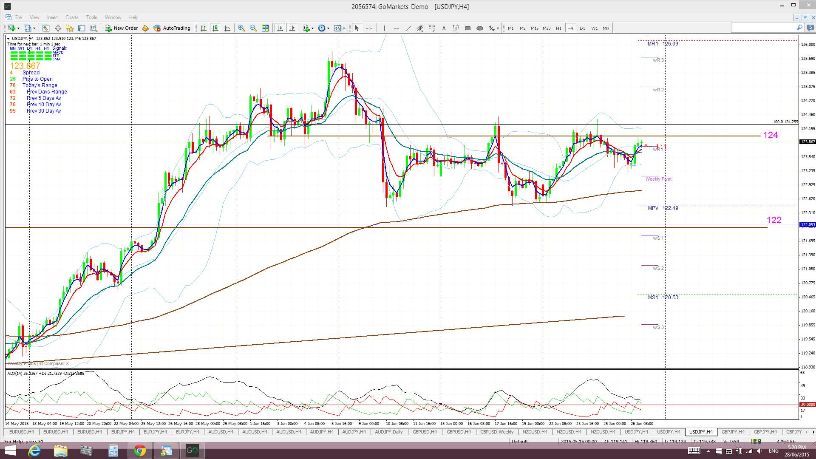Screen dimensions: 816x459
Task: Toggle chart shift button
Action: click(292, 28)
